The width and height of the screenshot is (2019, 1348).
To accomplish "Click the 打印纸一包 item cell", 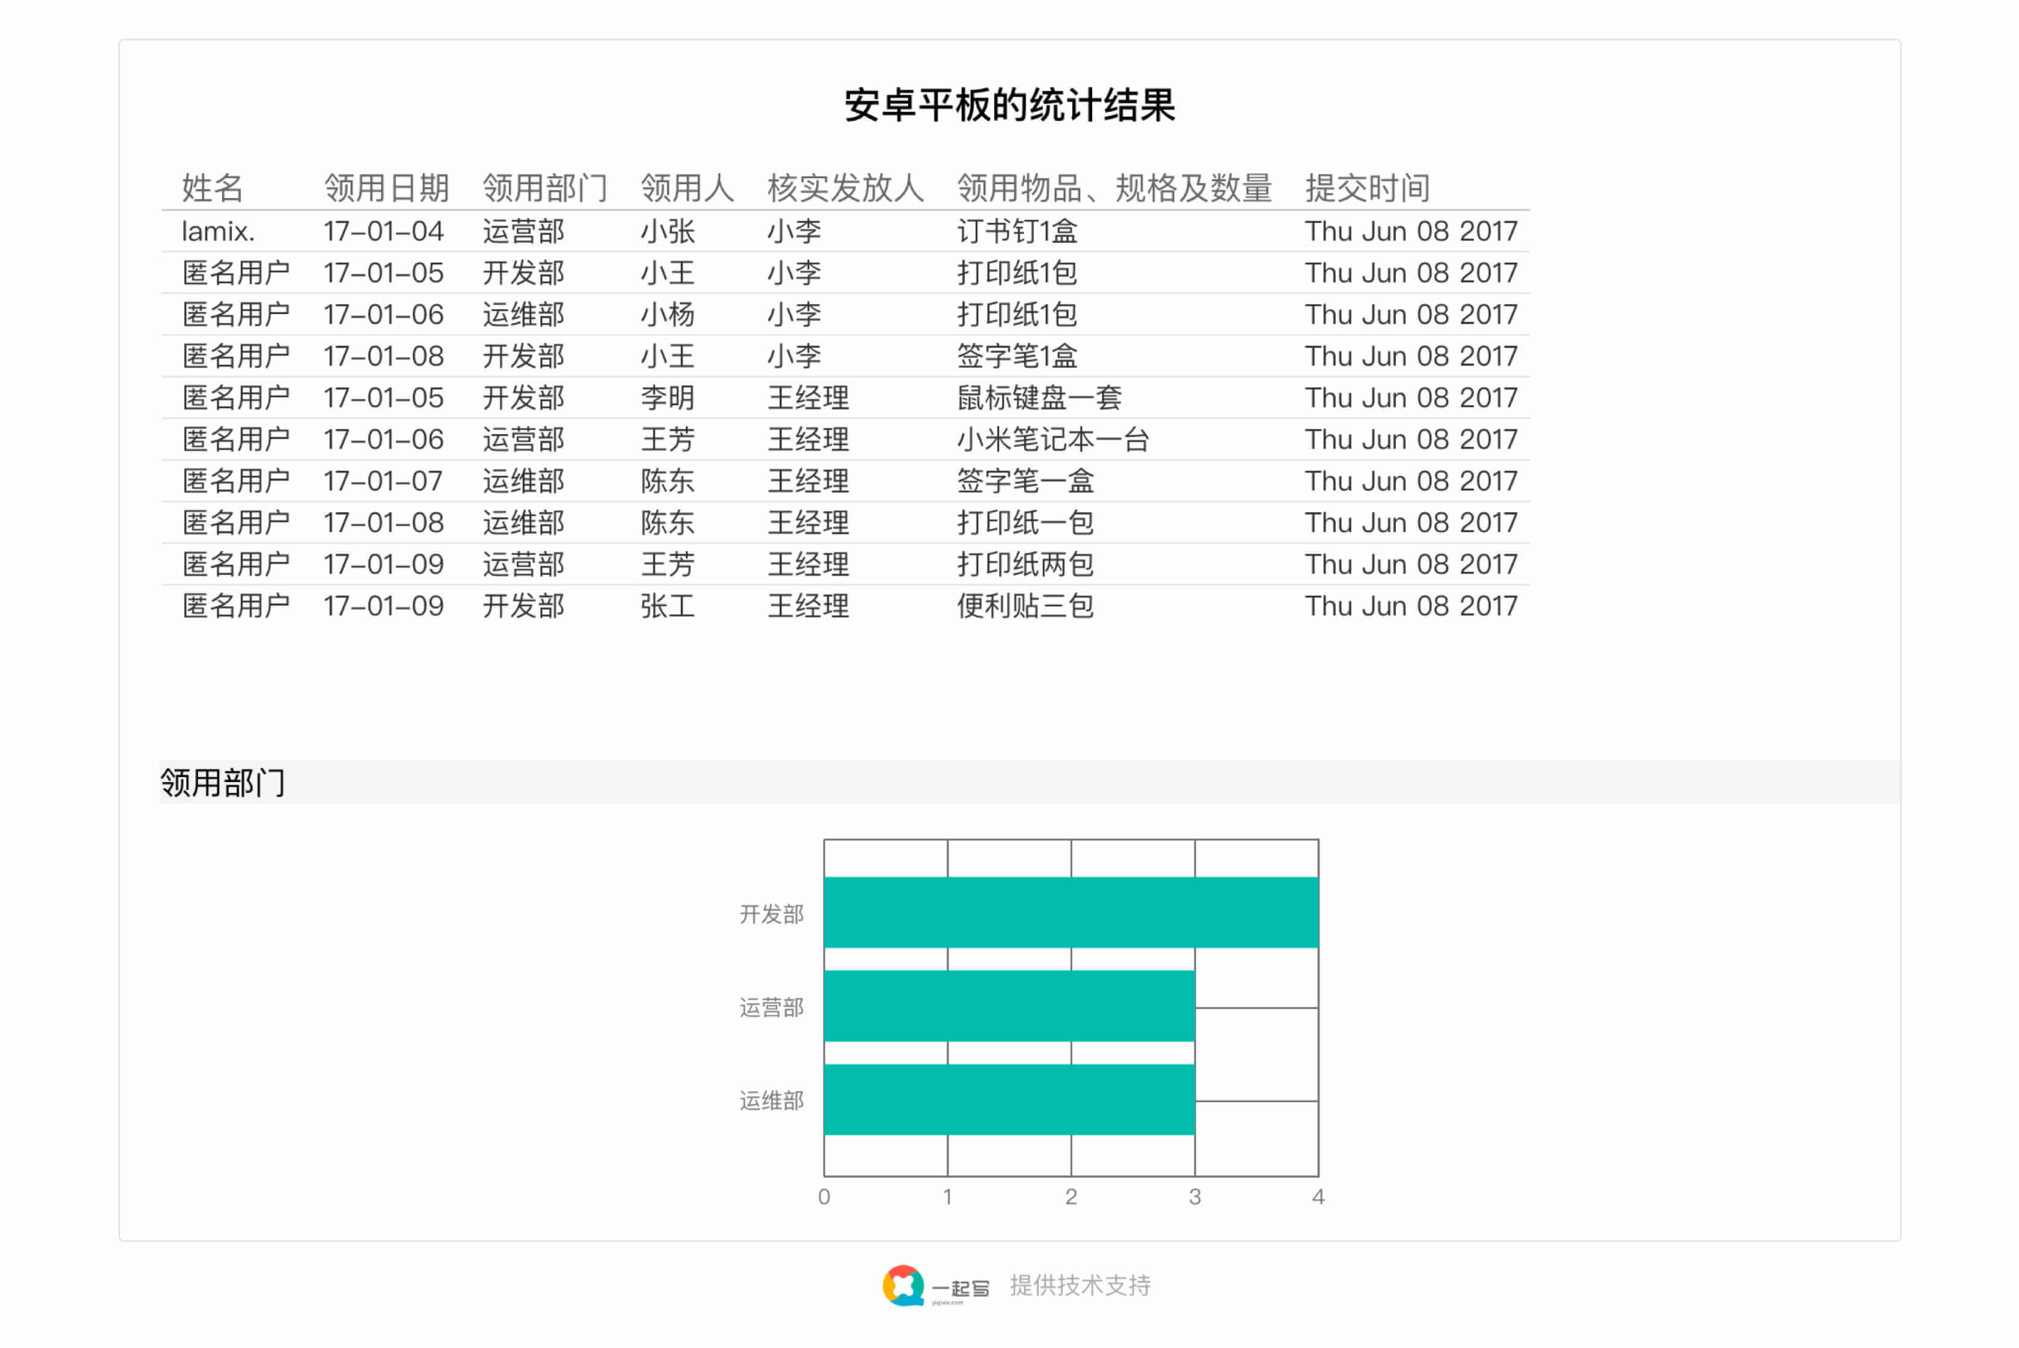I will [x=1025, y=522].
